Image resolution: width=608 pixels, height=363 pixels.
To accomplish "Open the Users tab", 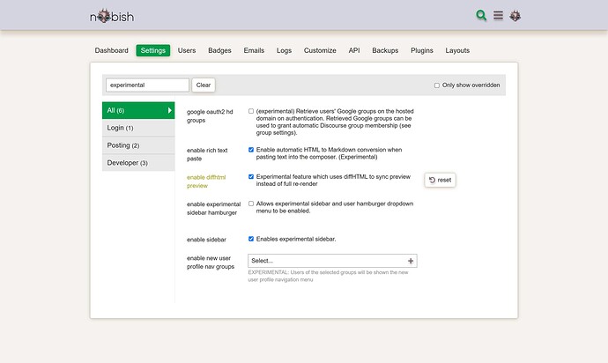I will (x=187, y=50).
